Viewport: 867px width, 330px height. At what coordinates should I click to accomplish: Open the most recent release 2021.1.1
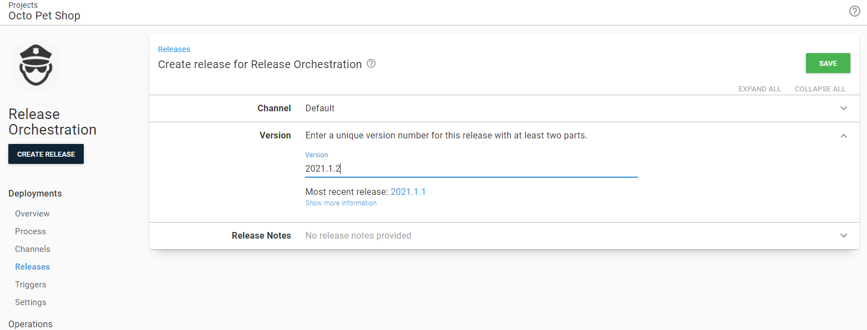(408, 192)
